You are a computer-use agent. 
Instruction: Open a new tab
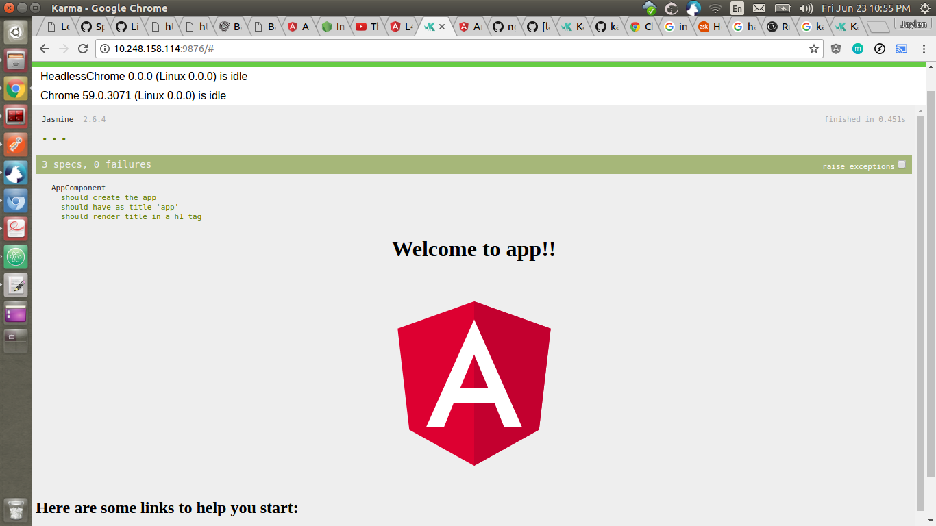tap(879, 27)
